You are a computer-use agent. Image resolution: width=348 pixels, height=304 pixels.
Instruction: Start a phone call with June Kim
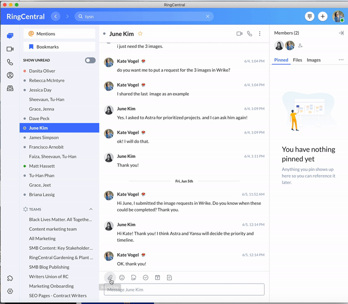pyautogui.click(x=250, y=33)
